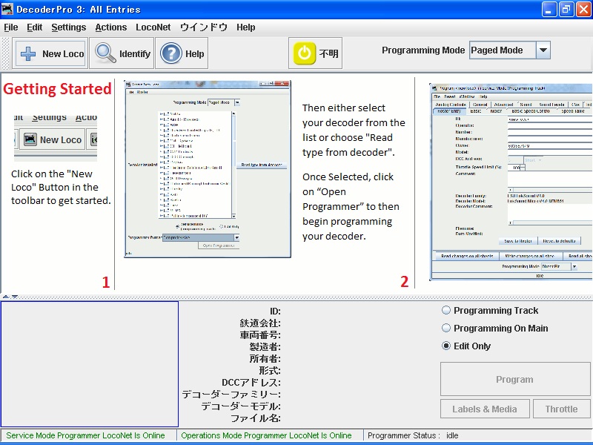
Task: Click the 車両番号: label
Action: (x=260, y=335)
